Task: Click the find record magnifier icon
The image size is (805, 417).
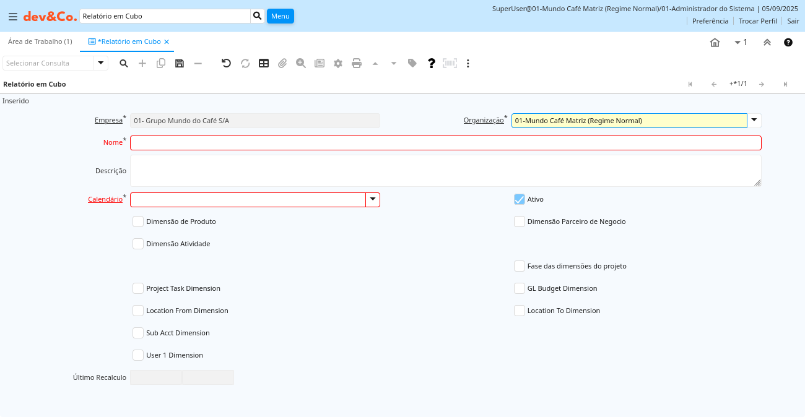Action: pos(124,63)
